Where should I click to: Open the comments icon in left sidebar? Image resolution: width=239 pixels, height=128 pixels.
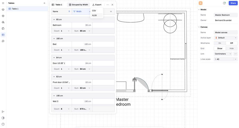pos(3,41)
